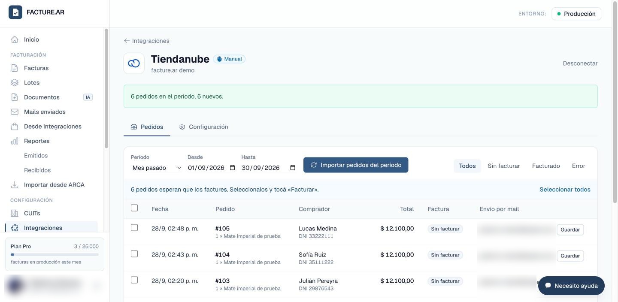Check the box for order #105
Screen dimensions: 618x302
pyautogui.click(x=134, y=228)
